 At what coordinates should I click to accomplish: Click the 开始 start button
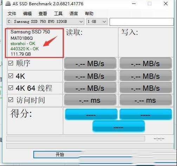click(60, 154)
